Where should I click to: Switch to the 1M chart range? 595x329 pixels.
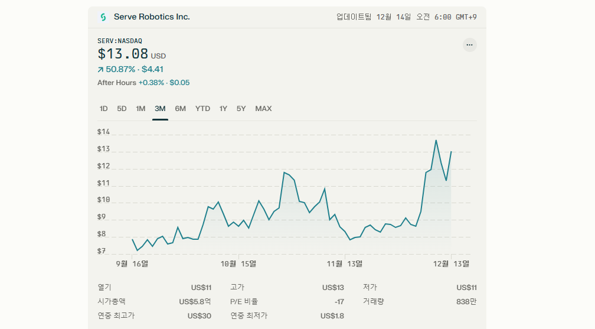pyautogui.click(x=140, y=109)
